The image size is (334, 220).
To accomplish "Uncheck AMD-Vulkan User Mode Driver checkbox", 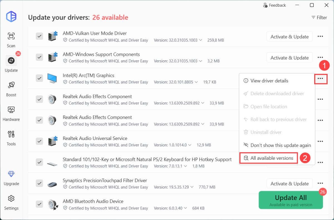I will 40,36.
